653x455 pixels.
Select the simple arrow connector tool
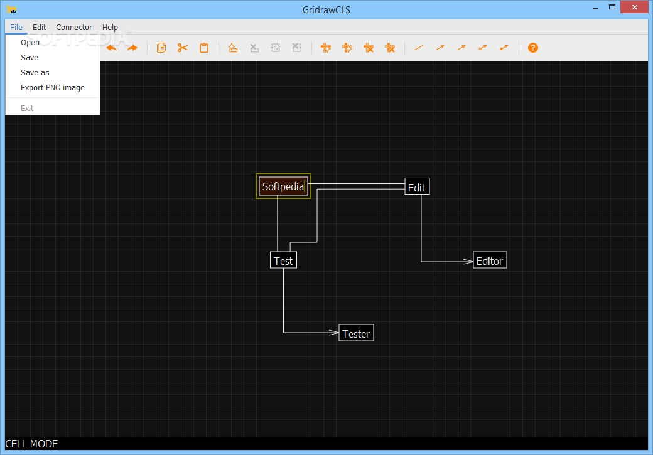(x=440, y=48)
